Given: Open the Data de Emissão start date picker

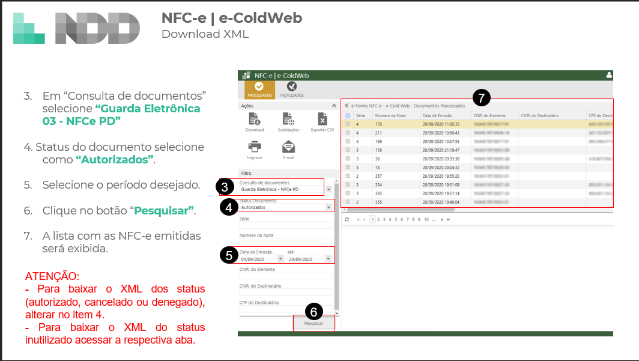Looking at the screenshot, I should [x=280, y=259].
